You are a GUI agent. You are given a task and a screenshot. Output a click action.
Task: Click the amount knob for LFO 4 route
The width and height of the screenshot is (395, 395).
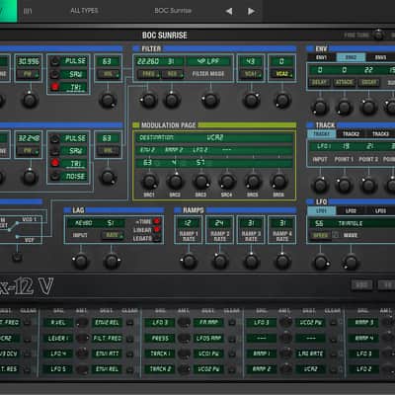[82, 354]
